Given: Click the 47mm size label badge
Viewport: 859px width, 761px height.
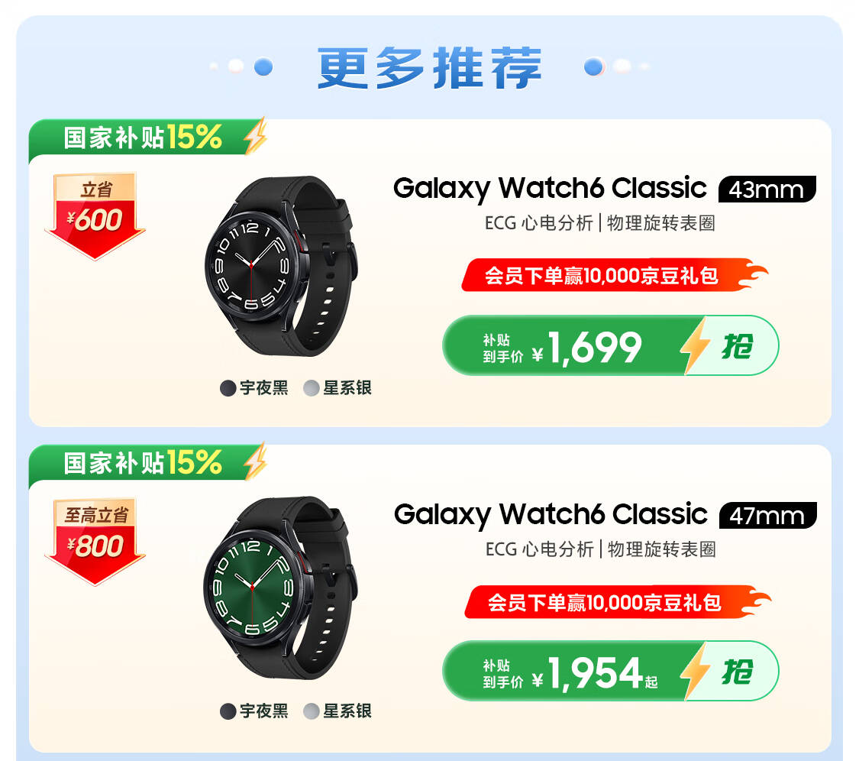Looking at the screenshot, I should tap(767, 516).
